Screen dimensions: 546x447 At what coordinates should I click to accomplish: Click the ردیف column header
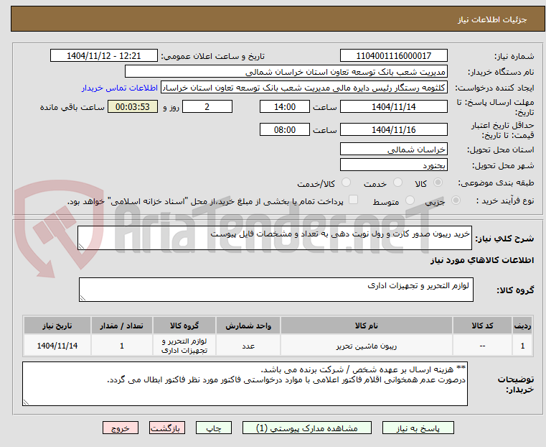522,326
